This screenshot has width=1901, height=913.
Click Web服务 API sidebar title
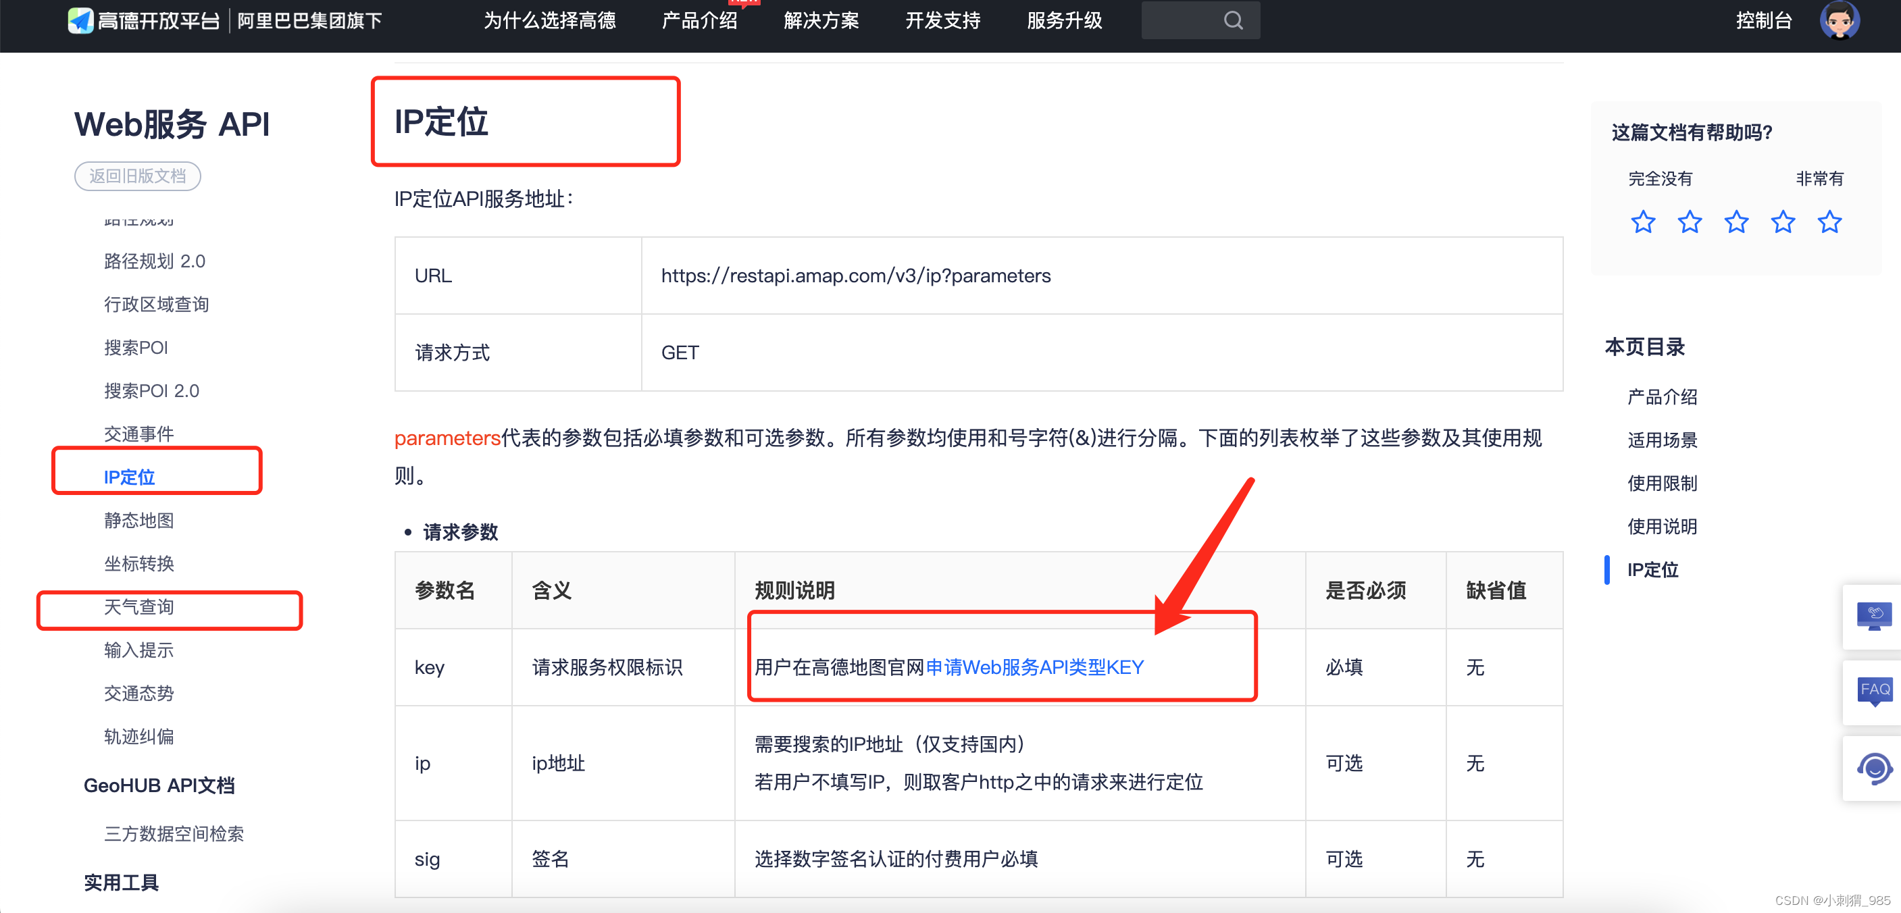click(x=172, y=124)
